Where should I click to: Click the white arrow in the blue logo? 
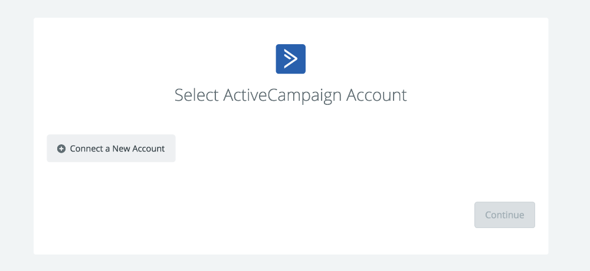coord(290,59)
